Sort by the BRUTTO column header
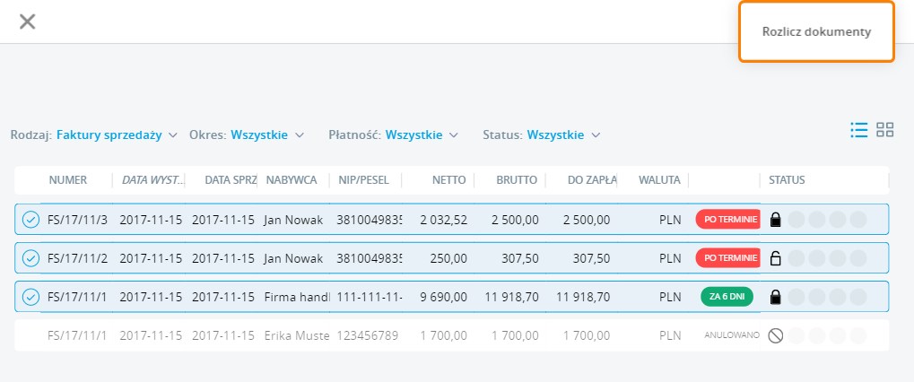 pos(516,180)
